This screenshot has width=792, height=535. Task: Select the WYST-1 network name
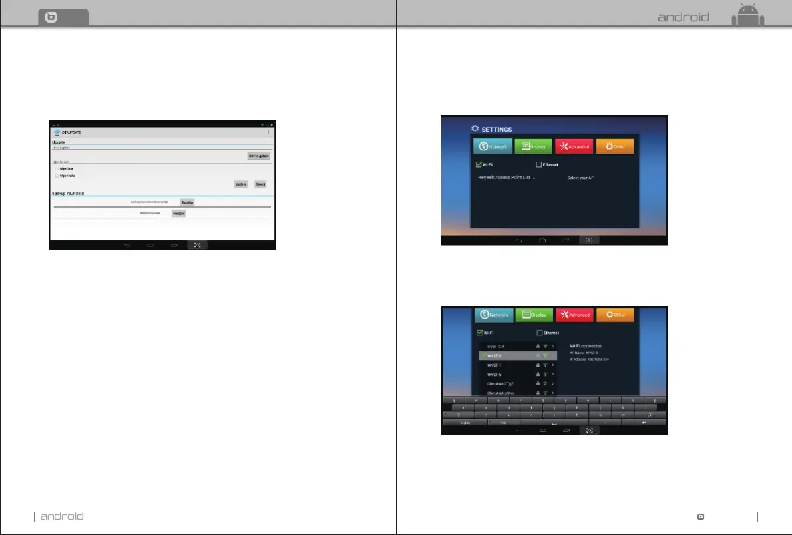pos(494,365)
